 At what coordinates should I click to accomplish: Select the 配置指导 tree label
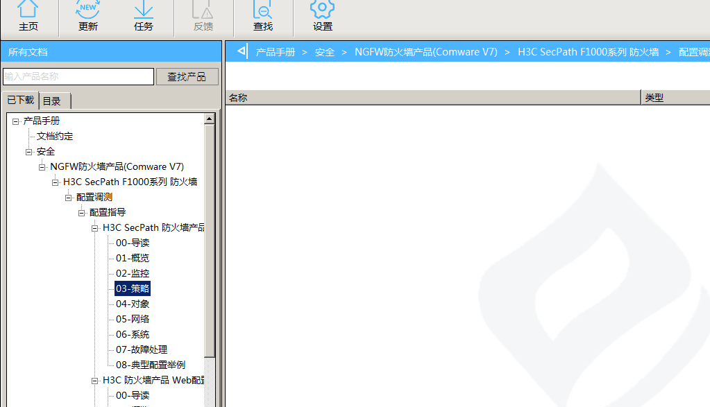108,212
